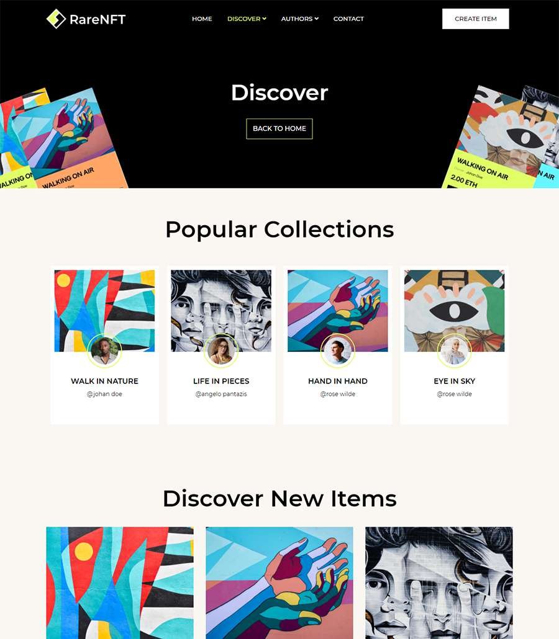
Task: View the black-and-white faces new item
Action: coord(439,583)
